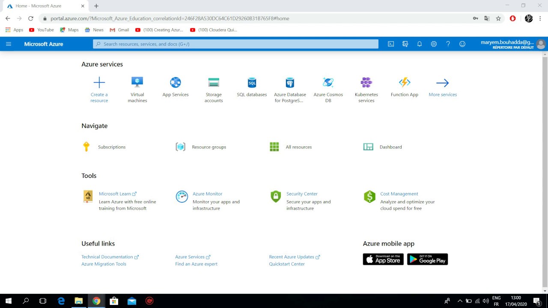Image resolution: width=548 pixels, height=308 pixels.
Task: Open SQL databases icon
Action: tap(252, 83)
